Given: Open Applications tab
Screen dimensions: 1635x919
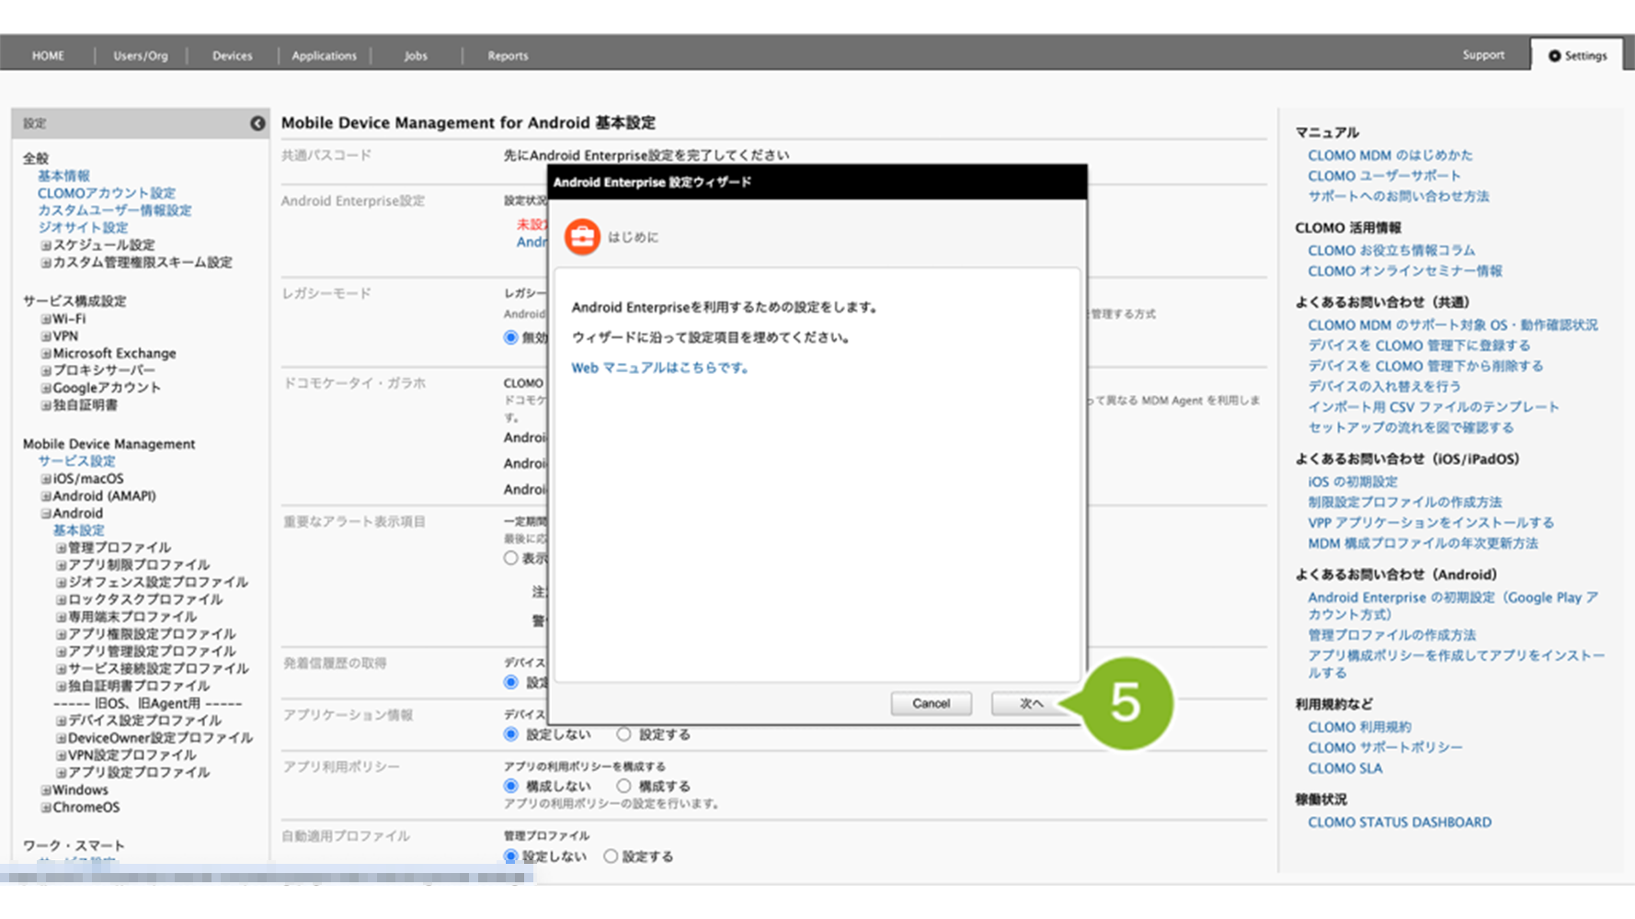Looking at the screenshot, I should pos(324,56).
